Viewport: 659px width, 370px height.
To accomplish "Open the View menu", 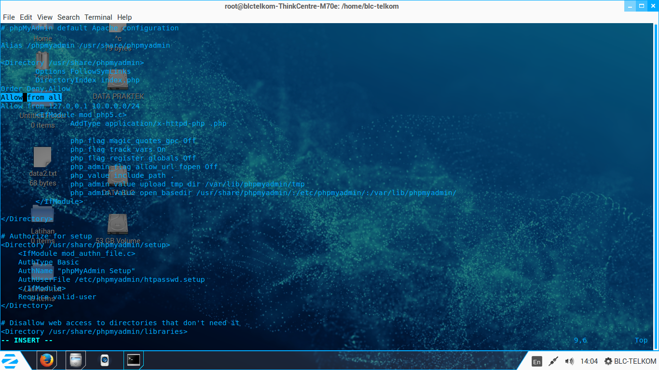I will tap(45, 17).
